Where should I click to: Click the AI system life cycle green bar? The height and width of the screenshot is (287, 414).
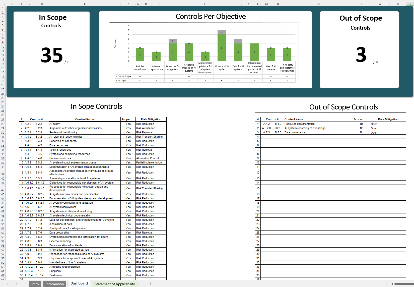(x=222, y=48)
